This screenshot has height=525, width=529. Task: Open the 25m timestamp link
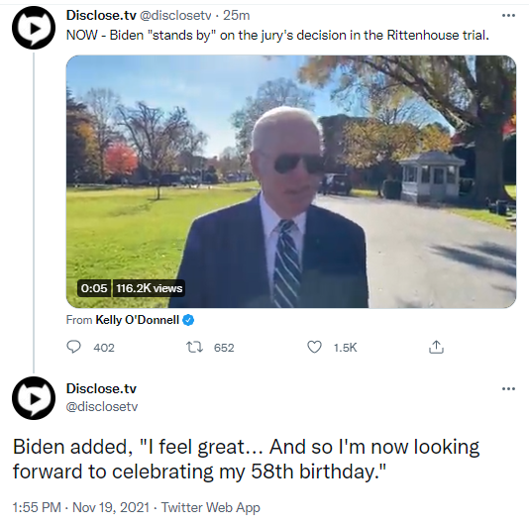[x=236, y=16]
